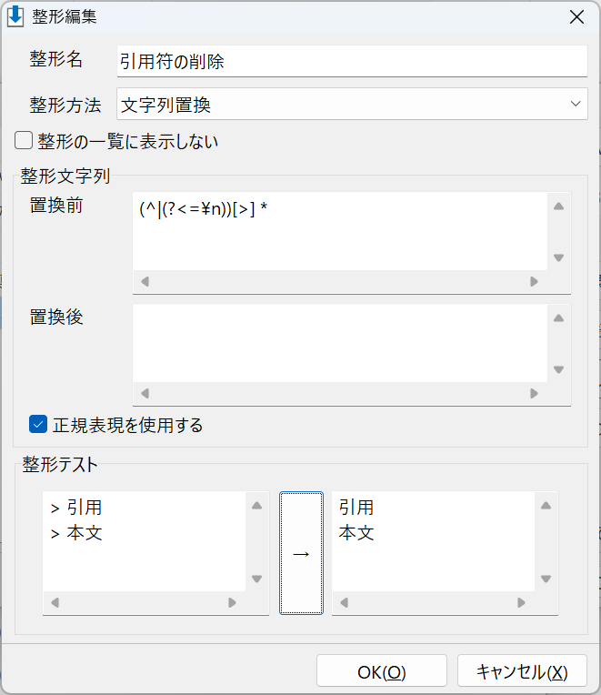Click the キャンセル(X) button
The height and width of the screenshot is (695, 601).
point(522,670)
